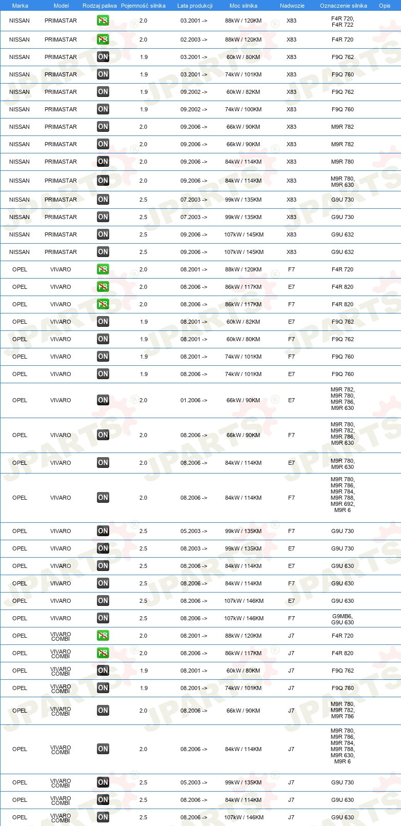Click the '08.2003 ->' production date cell

[x=194, y=548]
